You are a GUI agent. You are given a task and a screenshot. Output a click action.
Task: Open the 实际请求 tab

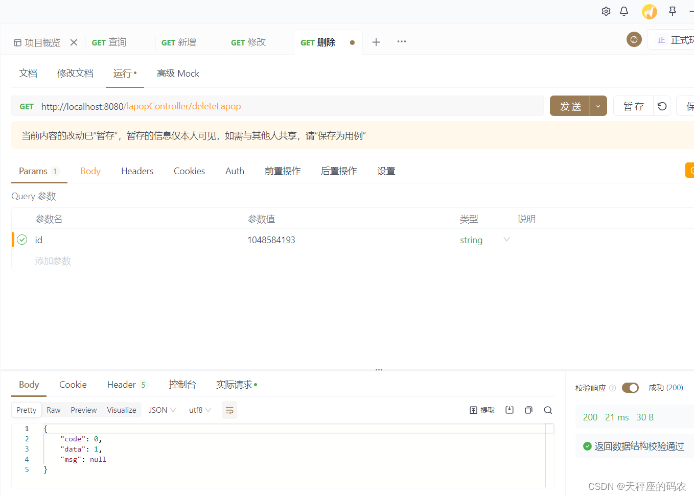(236, 385)
